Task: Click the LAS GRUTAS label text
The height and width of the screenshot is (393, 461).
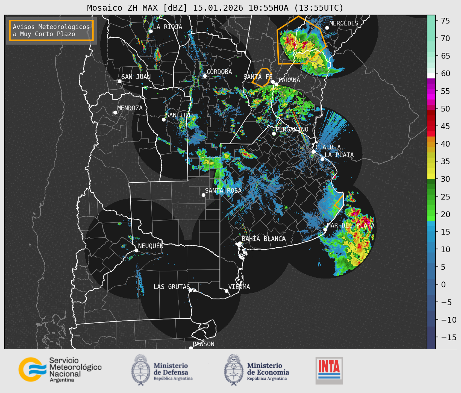Action: 172,287
